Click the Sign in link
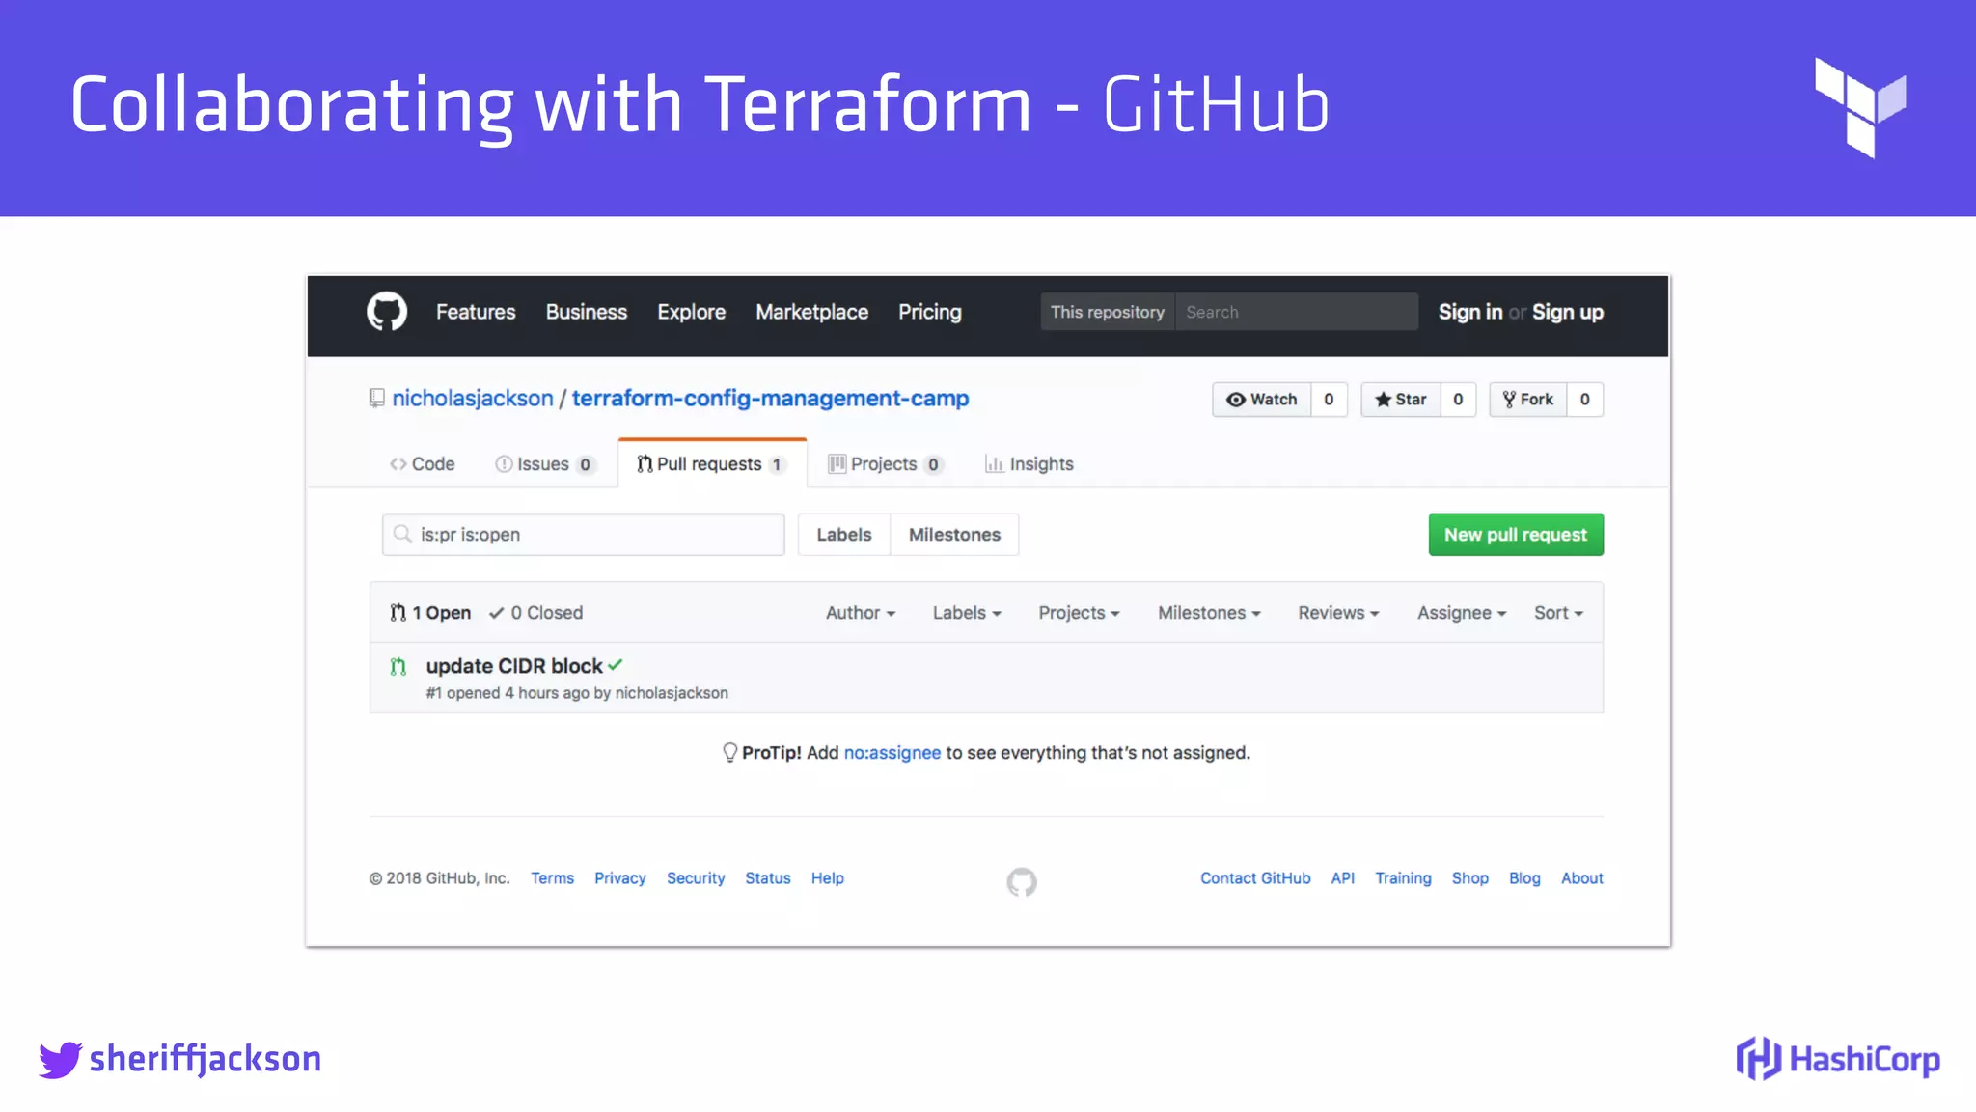Image resolution: width=1976 pixels, height=1112 pixels. tap(1470, 312)
